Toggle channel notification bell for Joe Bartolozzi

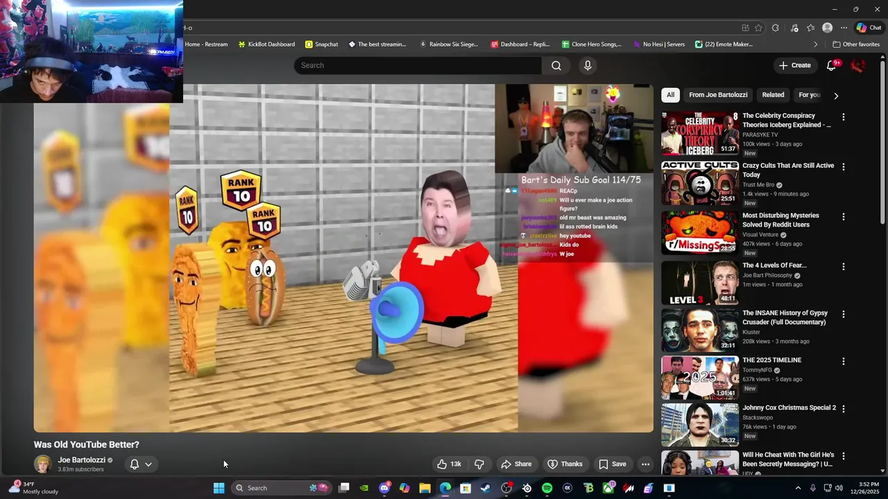[x=135, y=464]
